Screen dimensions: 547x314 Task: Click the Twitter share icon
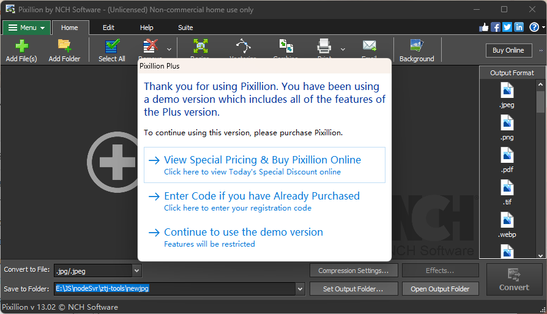[507, 27]
